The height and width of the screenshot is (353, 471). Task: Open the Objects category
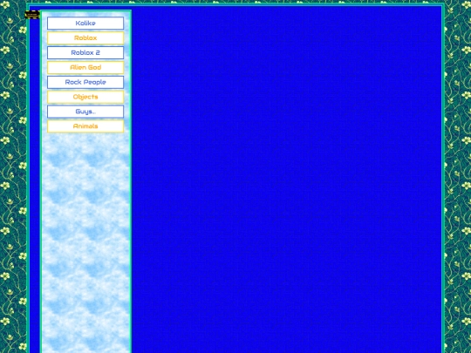tap(85, 97)
